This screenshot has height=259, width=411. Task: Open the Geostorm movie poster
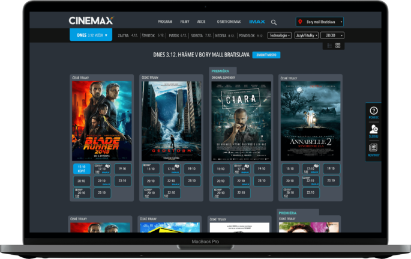click(172, 121)
